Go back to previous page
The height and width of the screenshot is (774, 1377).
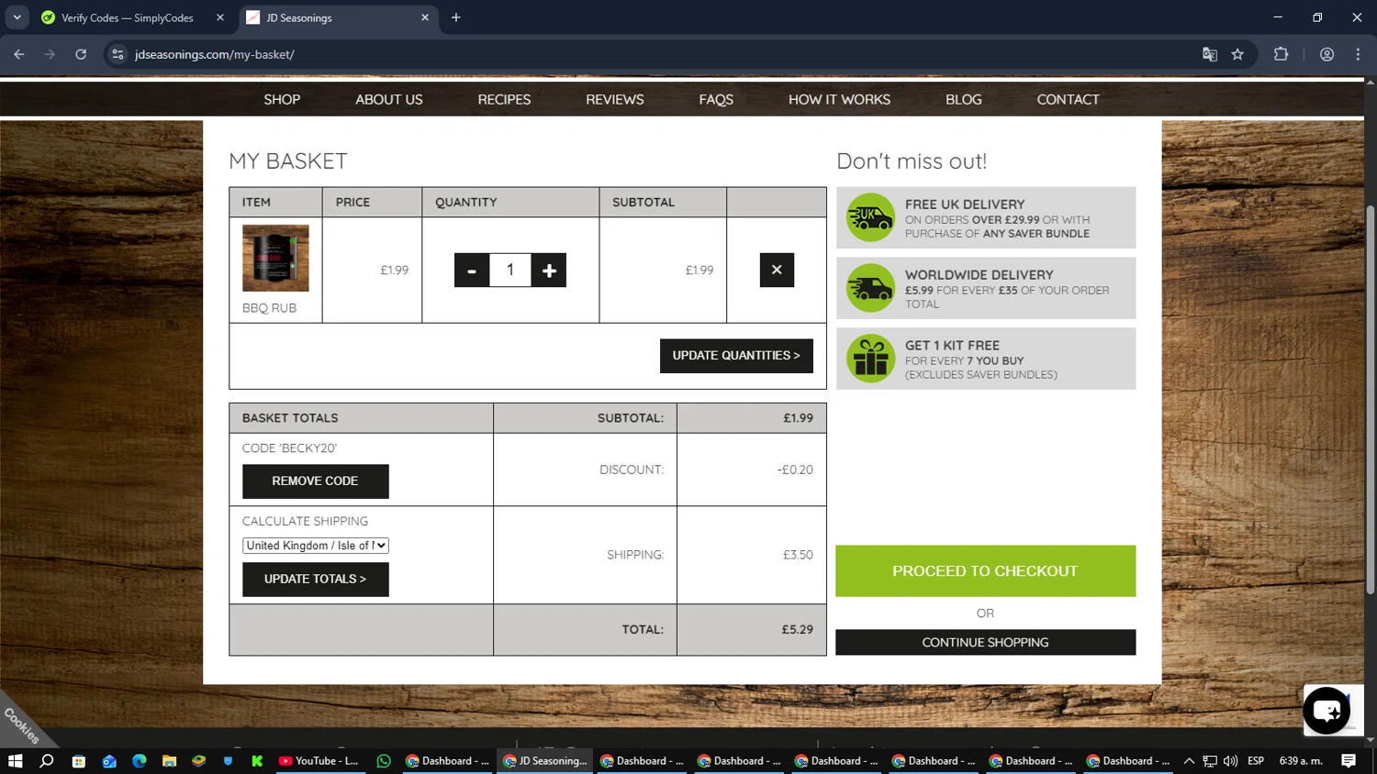(x=19, y=54)
